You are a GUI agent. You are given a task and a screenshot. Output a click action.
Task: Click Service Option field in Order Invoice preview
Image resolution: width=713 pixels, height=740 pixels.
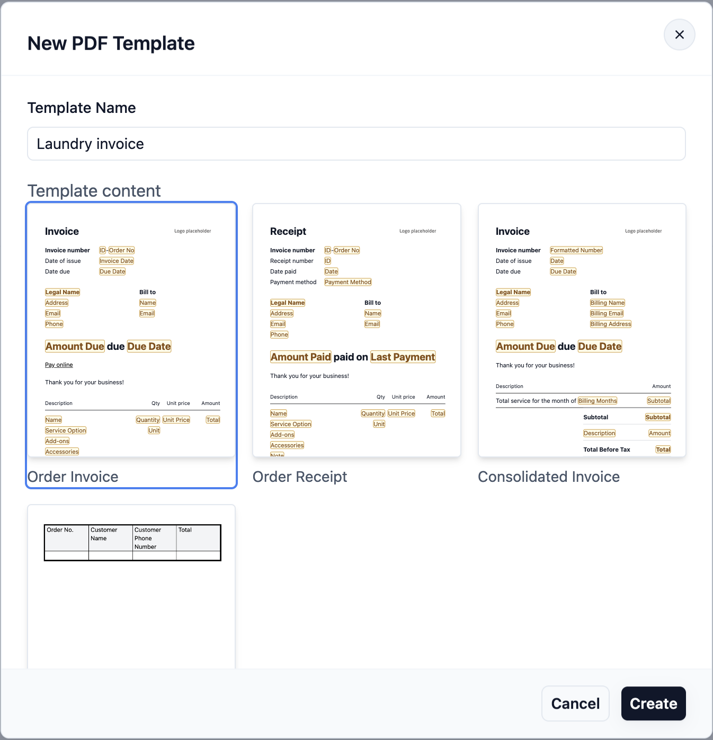[66, 430]
